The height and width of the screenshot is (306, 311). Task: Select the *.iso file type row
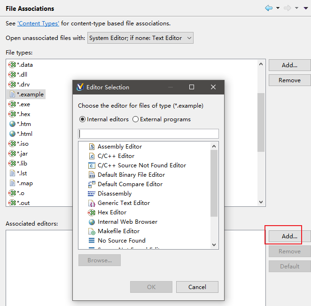tap(18, 144)
